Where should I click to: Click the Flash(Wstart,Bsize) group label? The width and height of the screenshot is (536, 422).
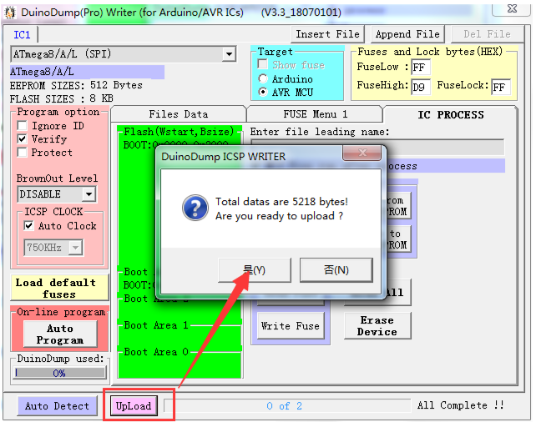pyautogui.click(x=179, y=132)
